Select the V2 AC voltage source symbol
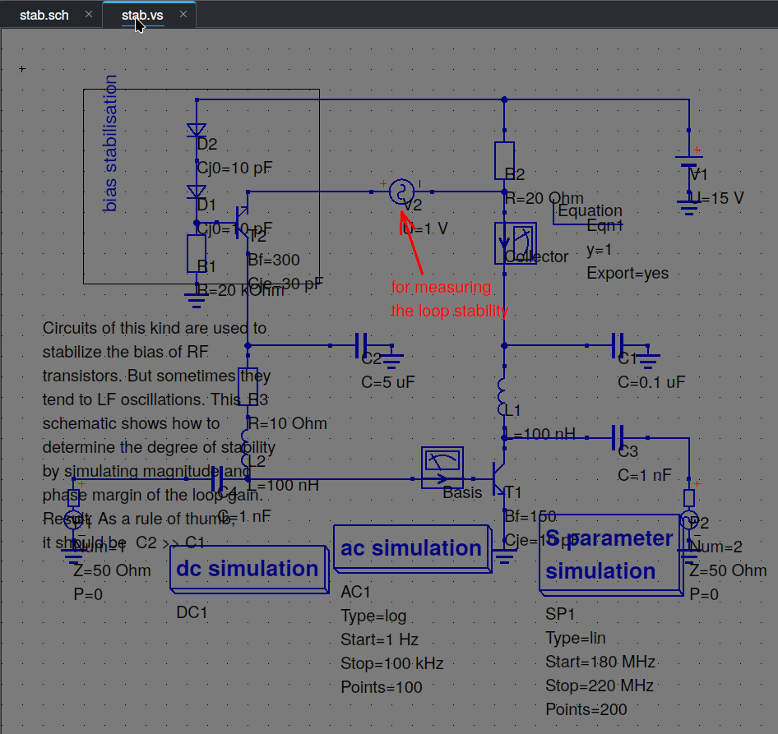Image resolution: width=778 pixels, height=734 pixels. pos(402,192)
